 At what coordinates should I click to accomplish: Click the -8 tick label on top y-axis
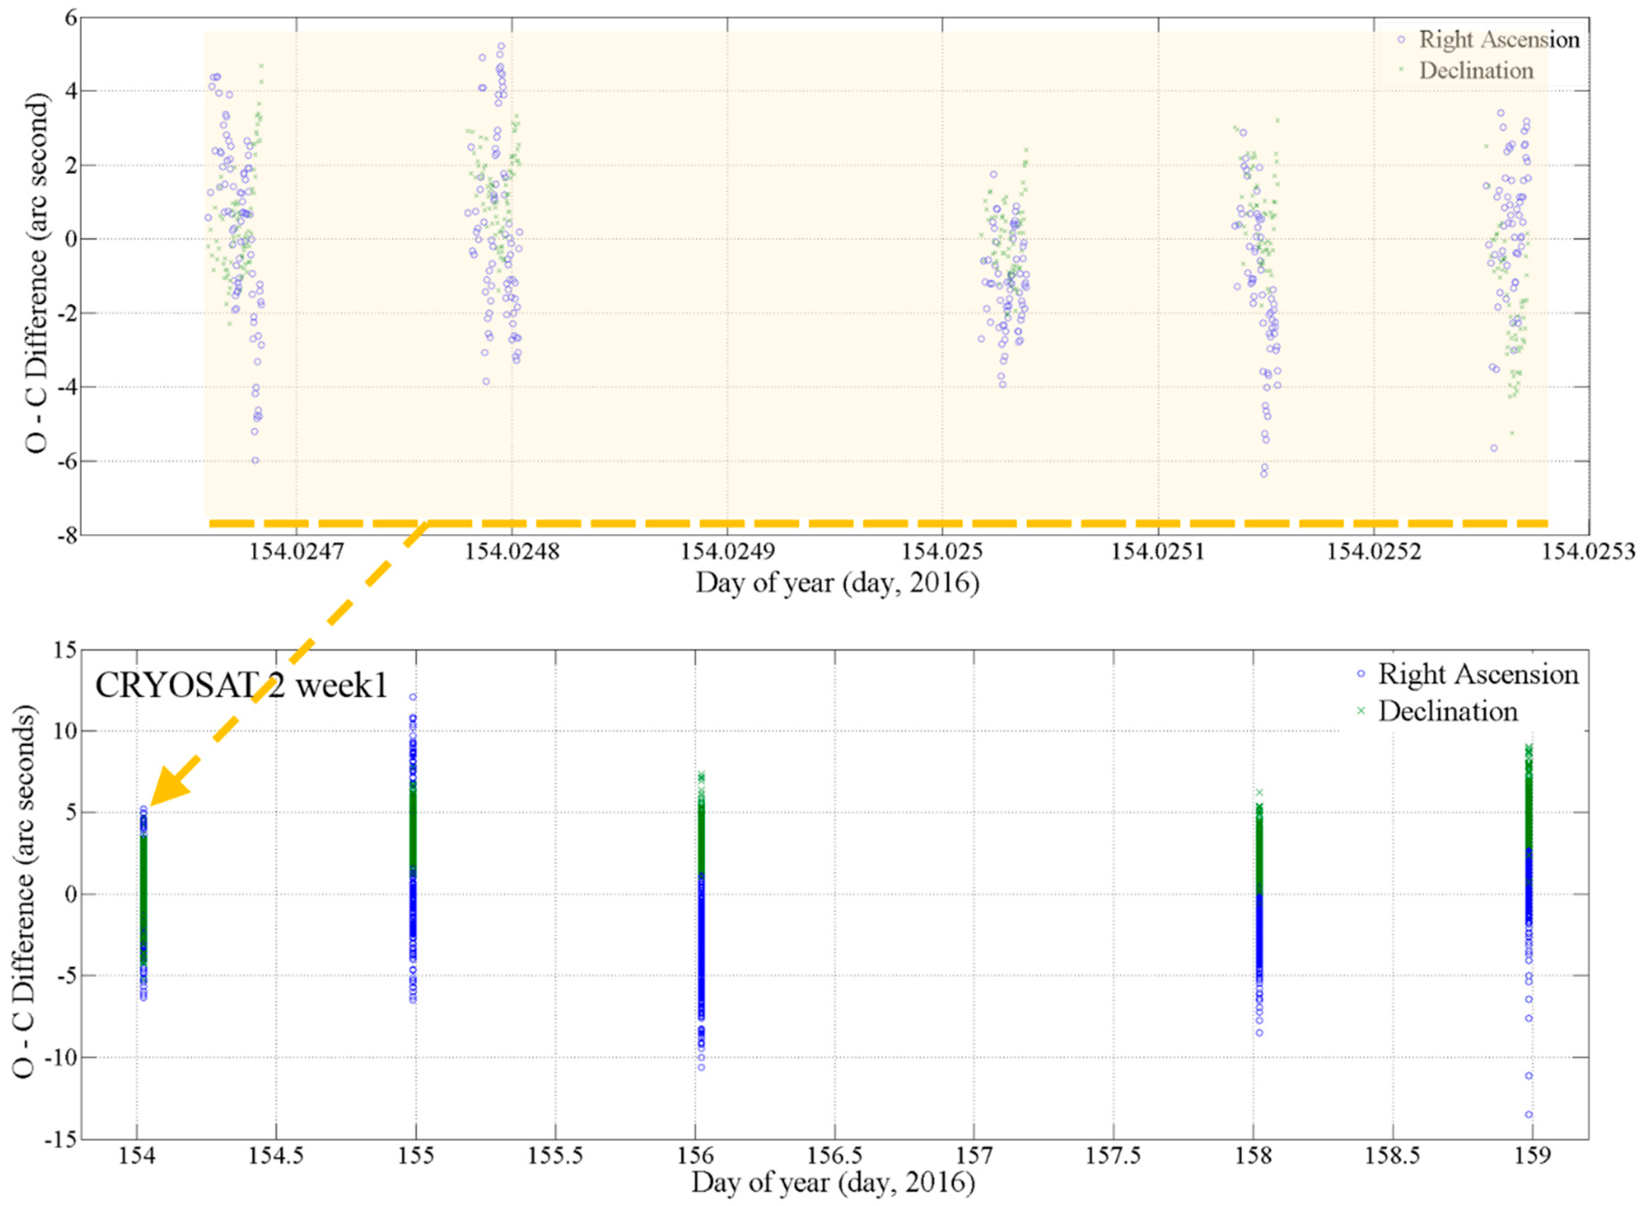(68, 535)
